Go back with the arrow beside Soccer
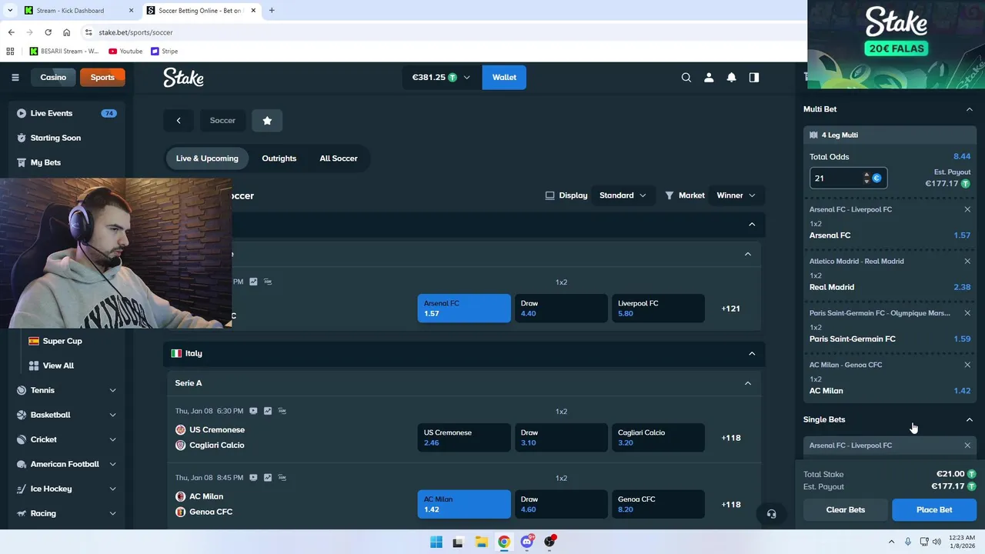The width and height of the screenshot is (985, 554). click(x=179, y=120)
